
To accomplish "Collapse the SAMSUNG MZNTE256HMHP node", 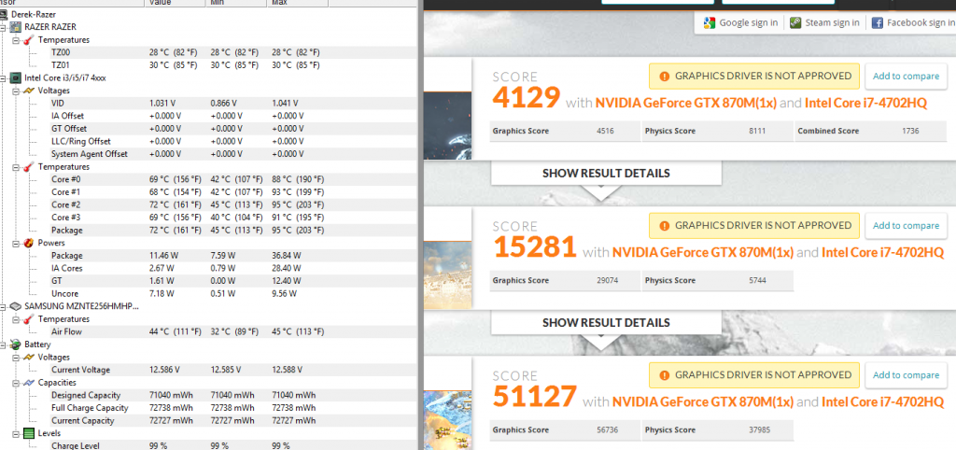I will tap(5, 306).
